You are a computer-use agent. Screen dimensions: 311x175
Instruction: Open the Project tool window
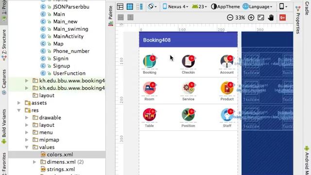click(x=4, y=10)
